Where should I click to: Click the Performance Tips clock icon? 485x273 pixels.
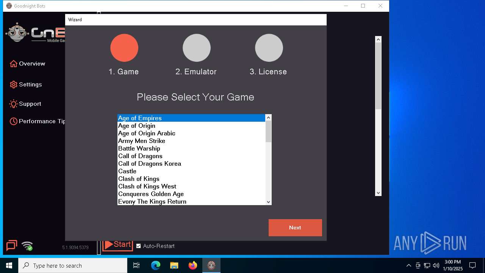(14, 121)
